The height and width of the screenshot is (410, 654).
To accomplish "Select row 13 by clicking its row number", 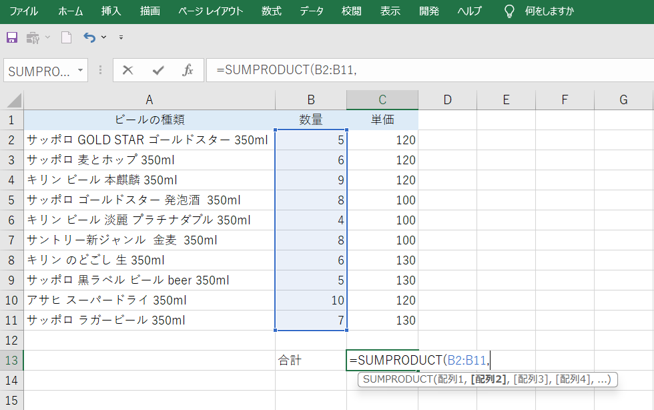I will pyautogui.click(x=11, y=359).
